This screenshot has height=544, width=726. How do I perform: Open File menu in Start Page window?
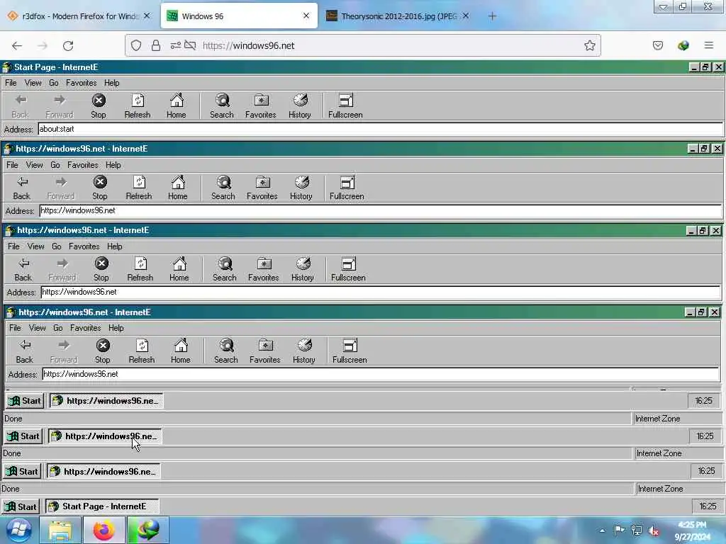coord(11,83)
